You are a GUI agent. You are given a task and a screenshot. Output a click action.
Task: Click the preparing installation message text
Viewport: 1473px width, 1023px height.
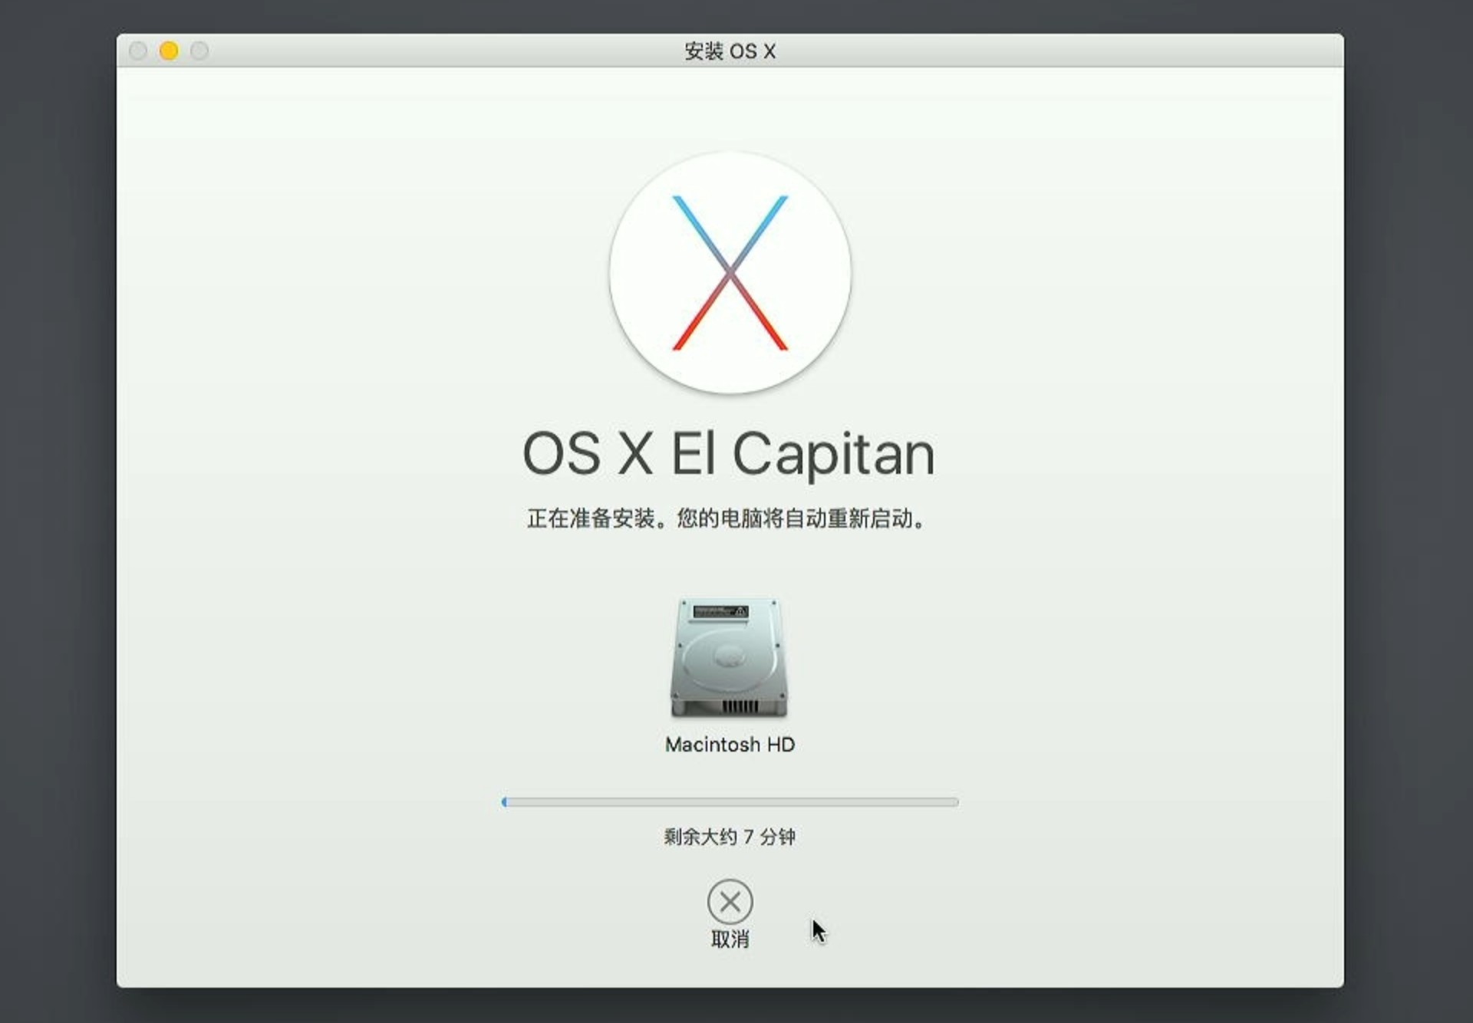(729, 518)
